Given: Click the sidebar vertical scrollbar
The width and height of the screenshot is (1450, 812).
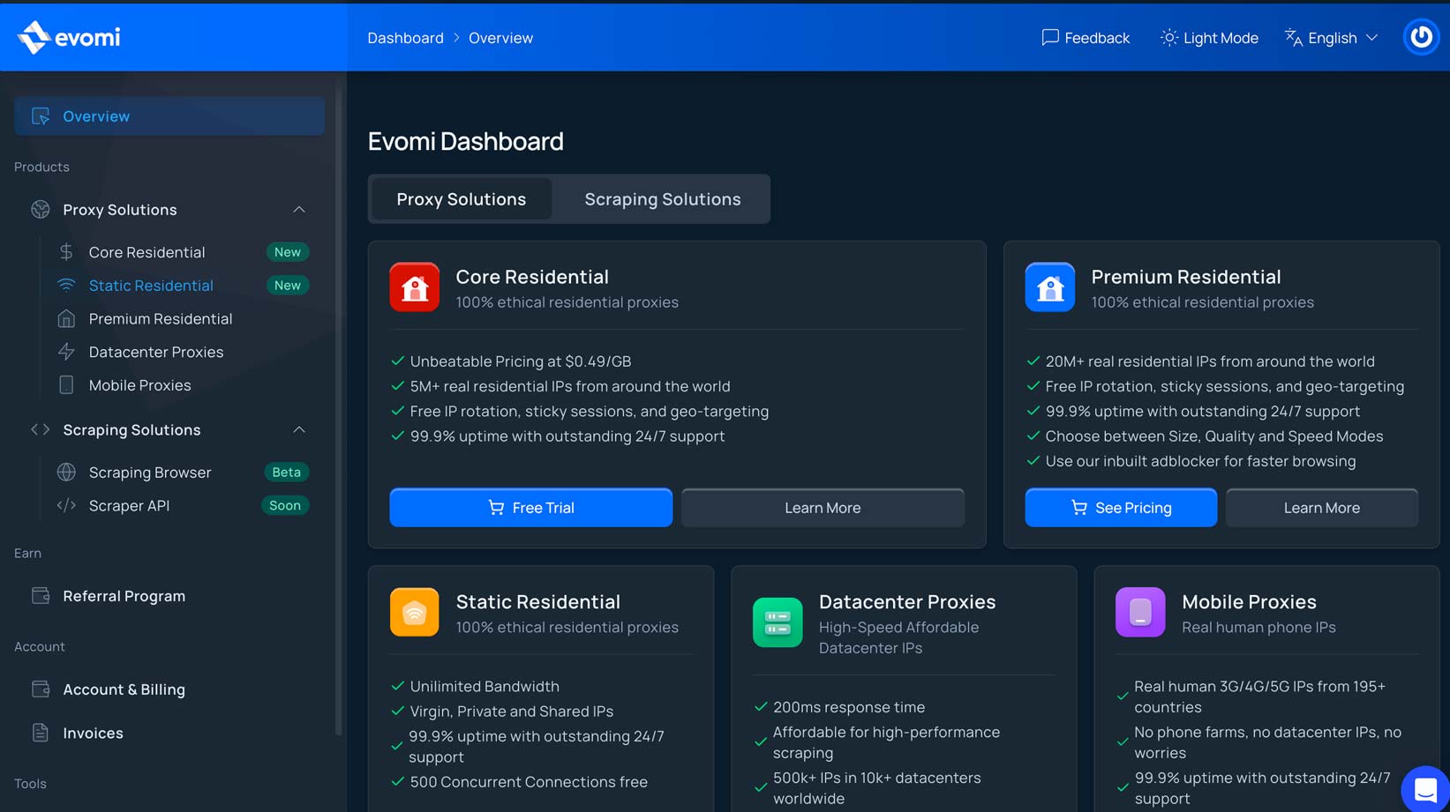Looking at the screenshot, I should point(338,406).
